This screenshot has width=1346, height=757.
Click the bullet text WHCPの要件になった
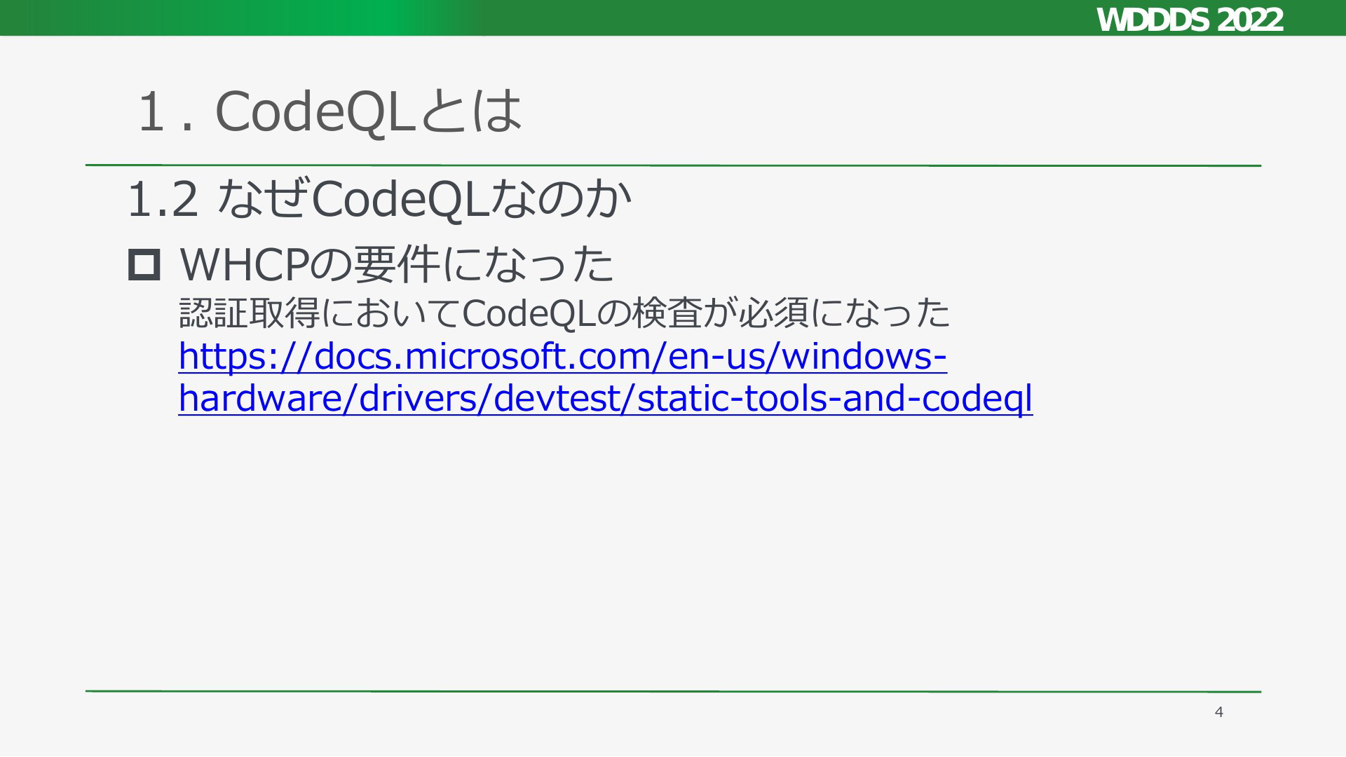[x=397, y=264]
